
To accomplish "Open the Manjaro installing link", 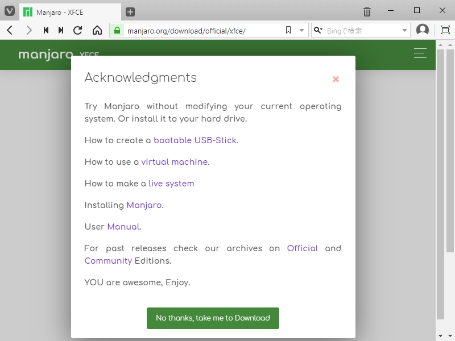I will click(144, 205).
